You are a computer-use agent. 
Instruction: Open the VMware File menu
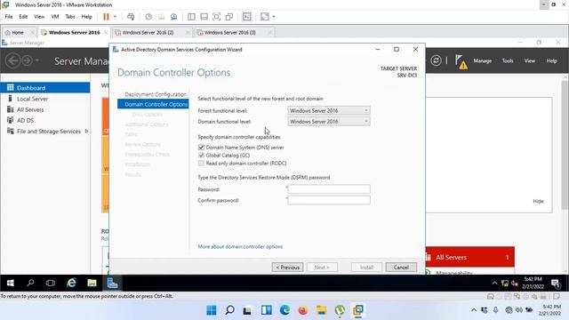pyautogui.click(x=9, y=17)
